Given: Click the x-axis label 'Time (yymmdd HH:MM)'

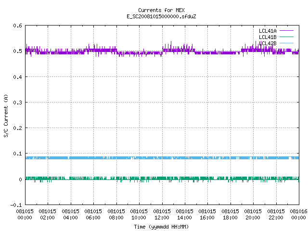Looking at the screenshot, I should click(x=161, y=227).
